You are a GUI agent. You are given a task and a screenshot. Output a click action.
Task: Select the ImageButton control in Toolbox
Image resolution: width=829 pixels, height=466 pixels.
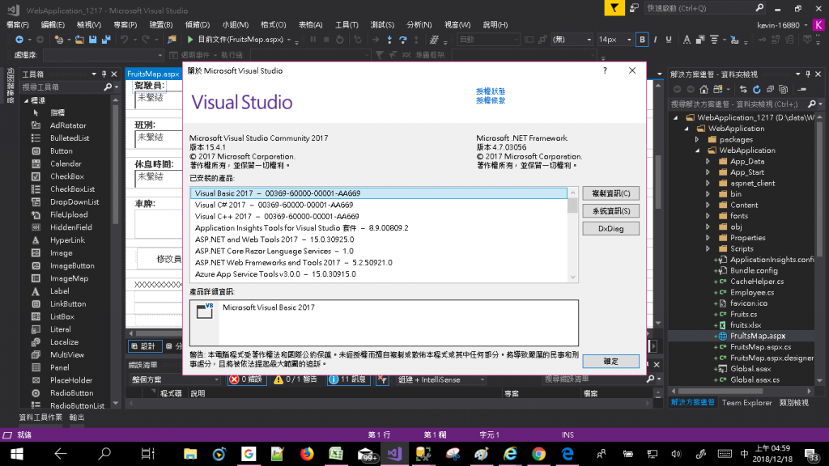tap(72, 265)
